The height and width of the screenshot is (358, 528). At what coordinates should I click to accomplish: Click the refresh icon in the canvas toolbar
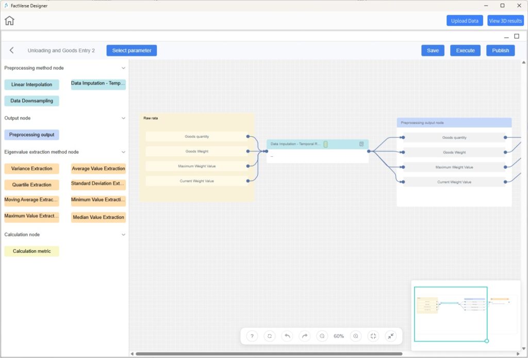(270, 336)
